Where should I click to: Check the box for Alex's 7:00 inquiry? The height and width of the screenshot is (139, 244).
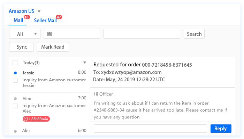(x=15, y=106)
